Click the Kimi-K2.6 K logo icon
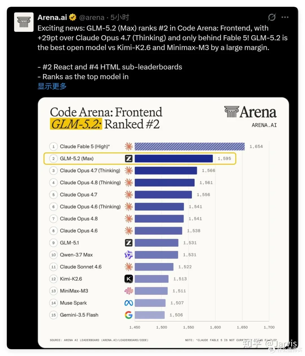Image resolution: width=305 pixels, height=356 pixels. click(128, 279)
